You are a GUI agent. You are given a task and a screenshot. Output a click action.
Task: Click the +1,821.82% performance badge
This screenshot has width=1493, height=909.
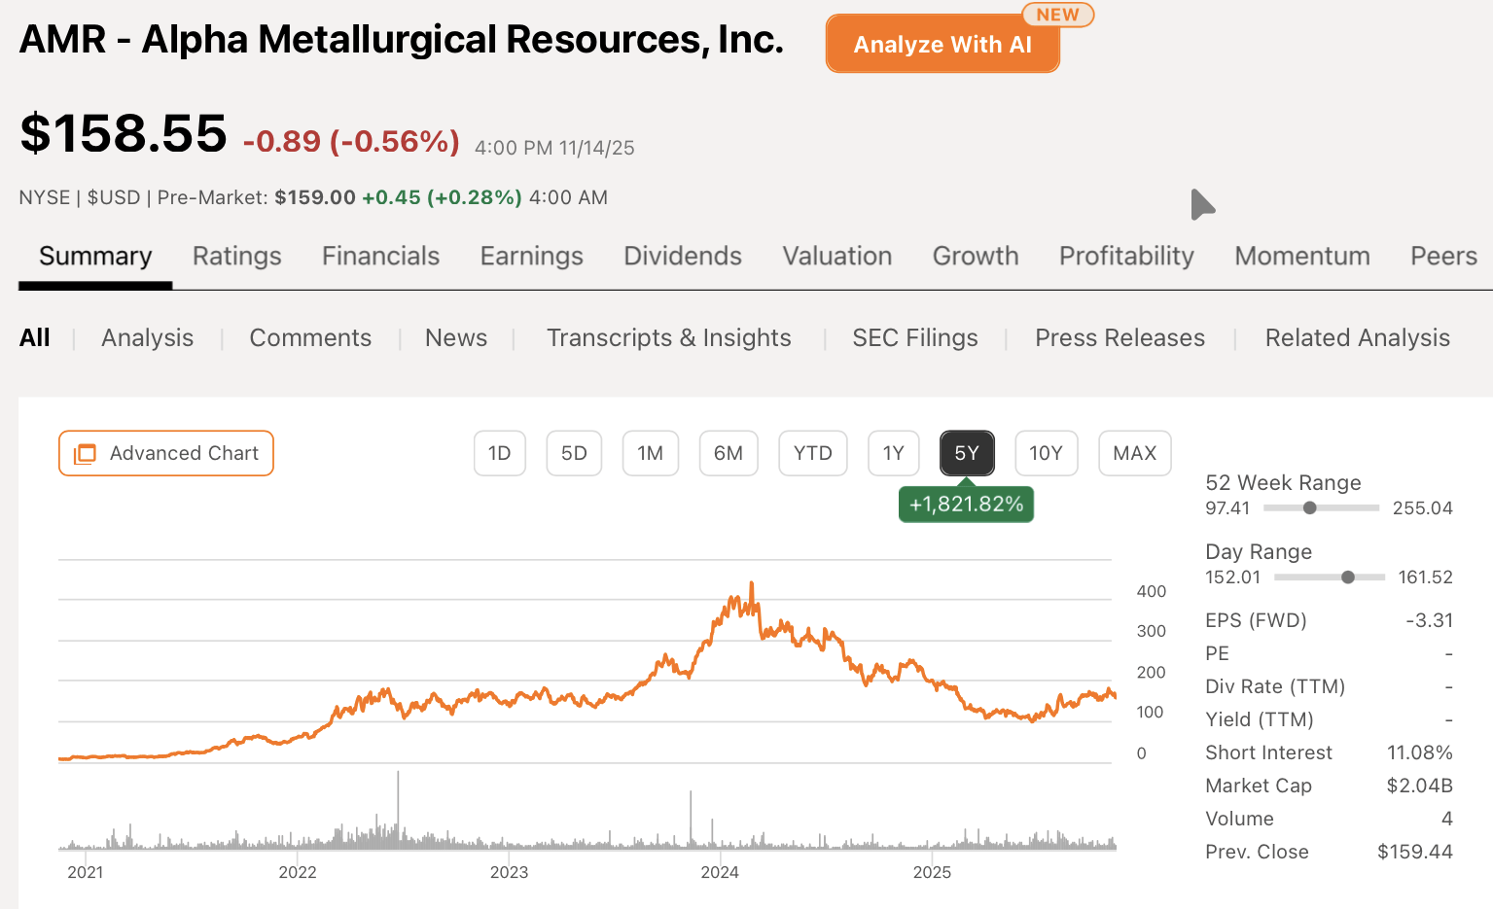click(966, 504)
